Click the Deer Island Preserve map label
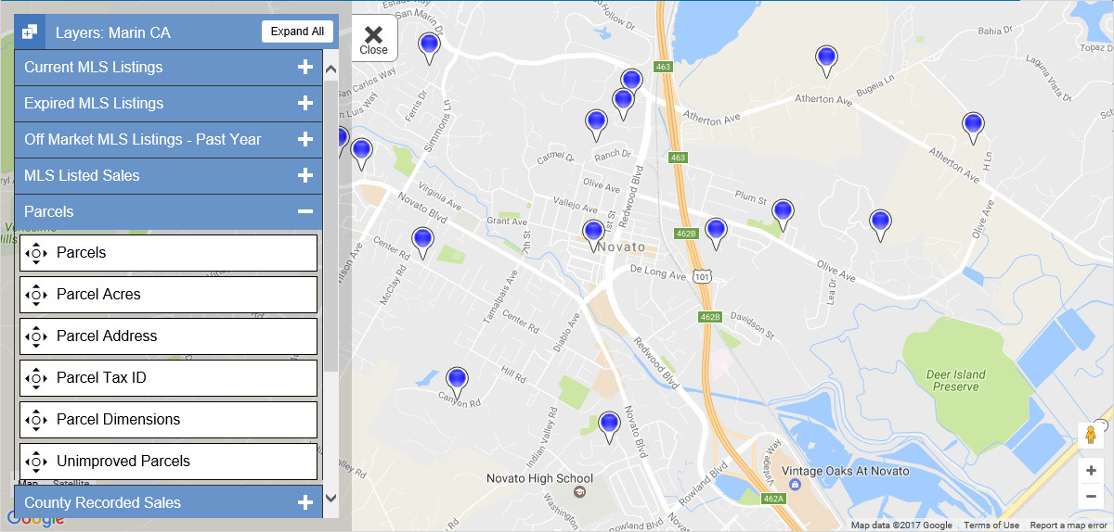The height and width of the screenshot is (532, 1114). point(956,381)
